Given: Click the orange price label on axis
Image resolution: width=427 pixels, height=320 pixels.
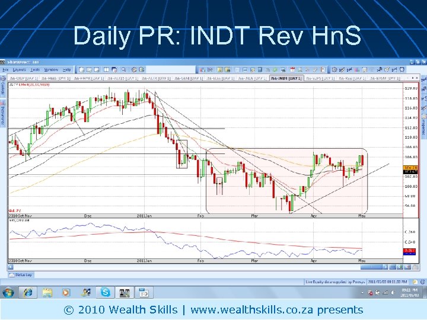Looking at the screenshot, I should [x=410, y=168].
